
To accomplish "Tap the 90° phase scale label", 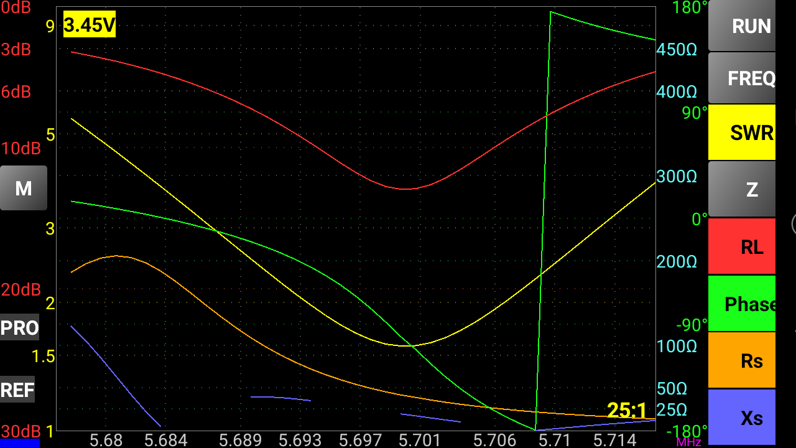I will coord(695,113).
